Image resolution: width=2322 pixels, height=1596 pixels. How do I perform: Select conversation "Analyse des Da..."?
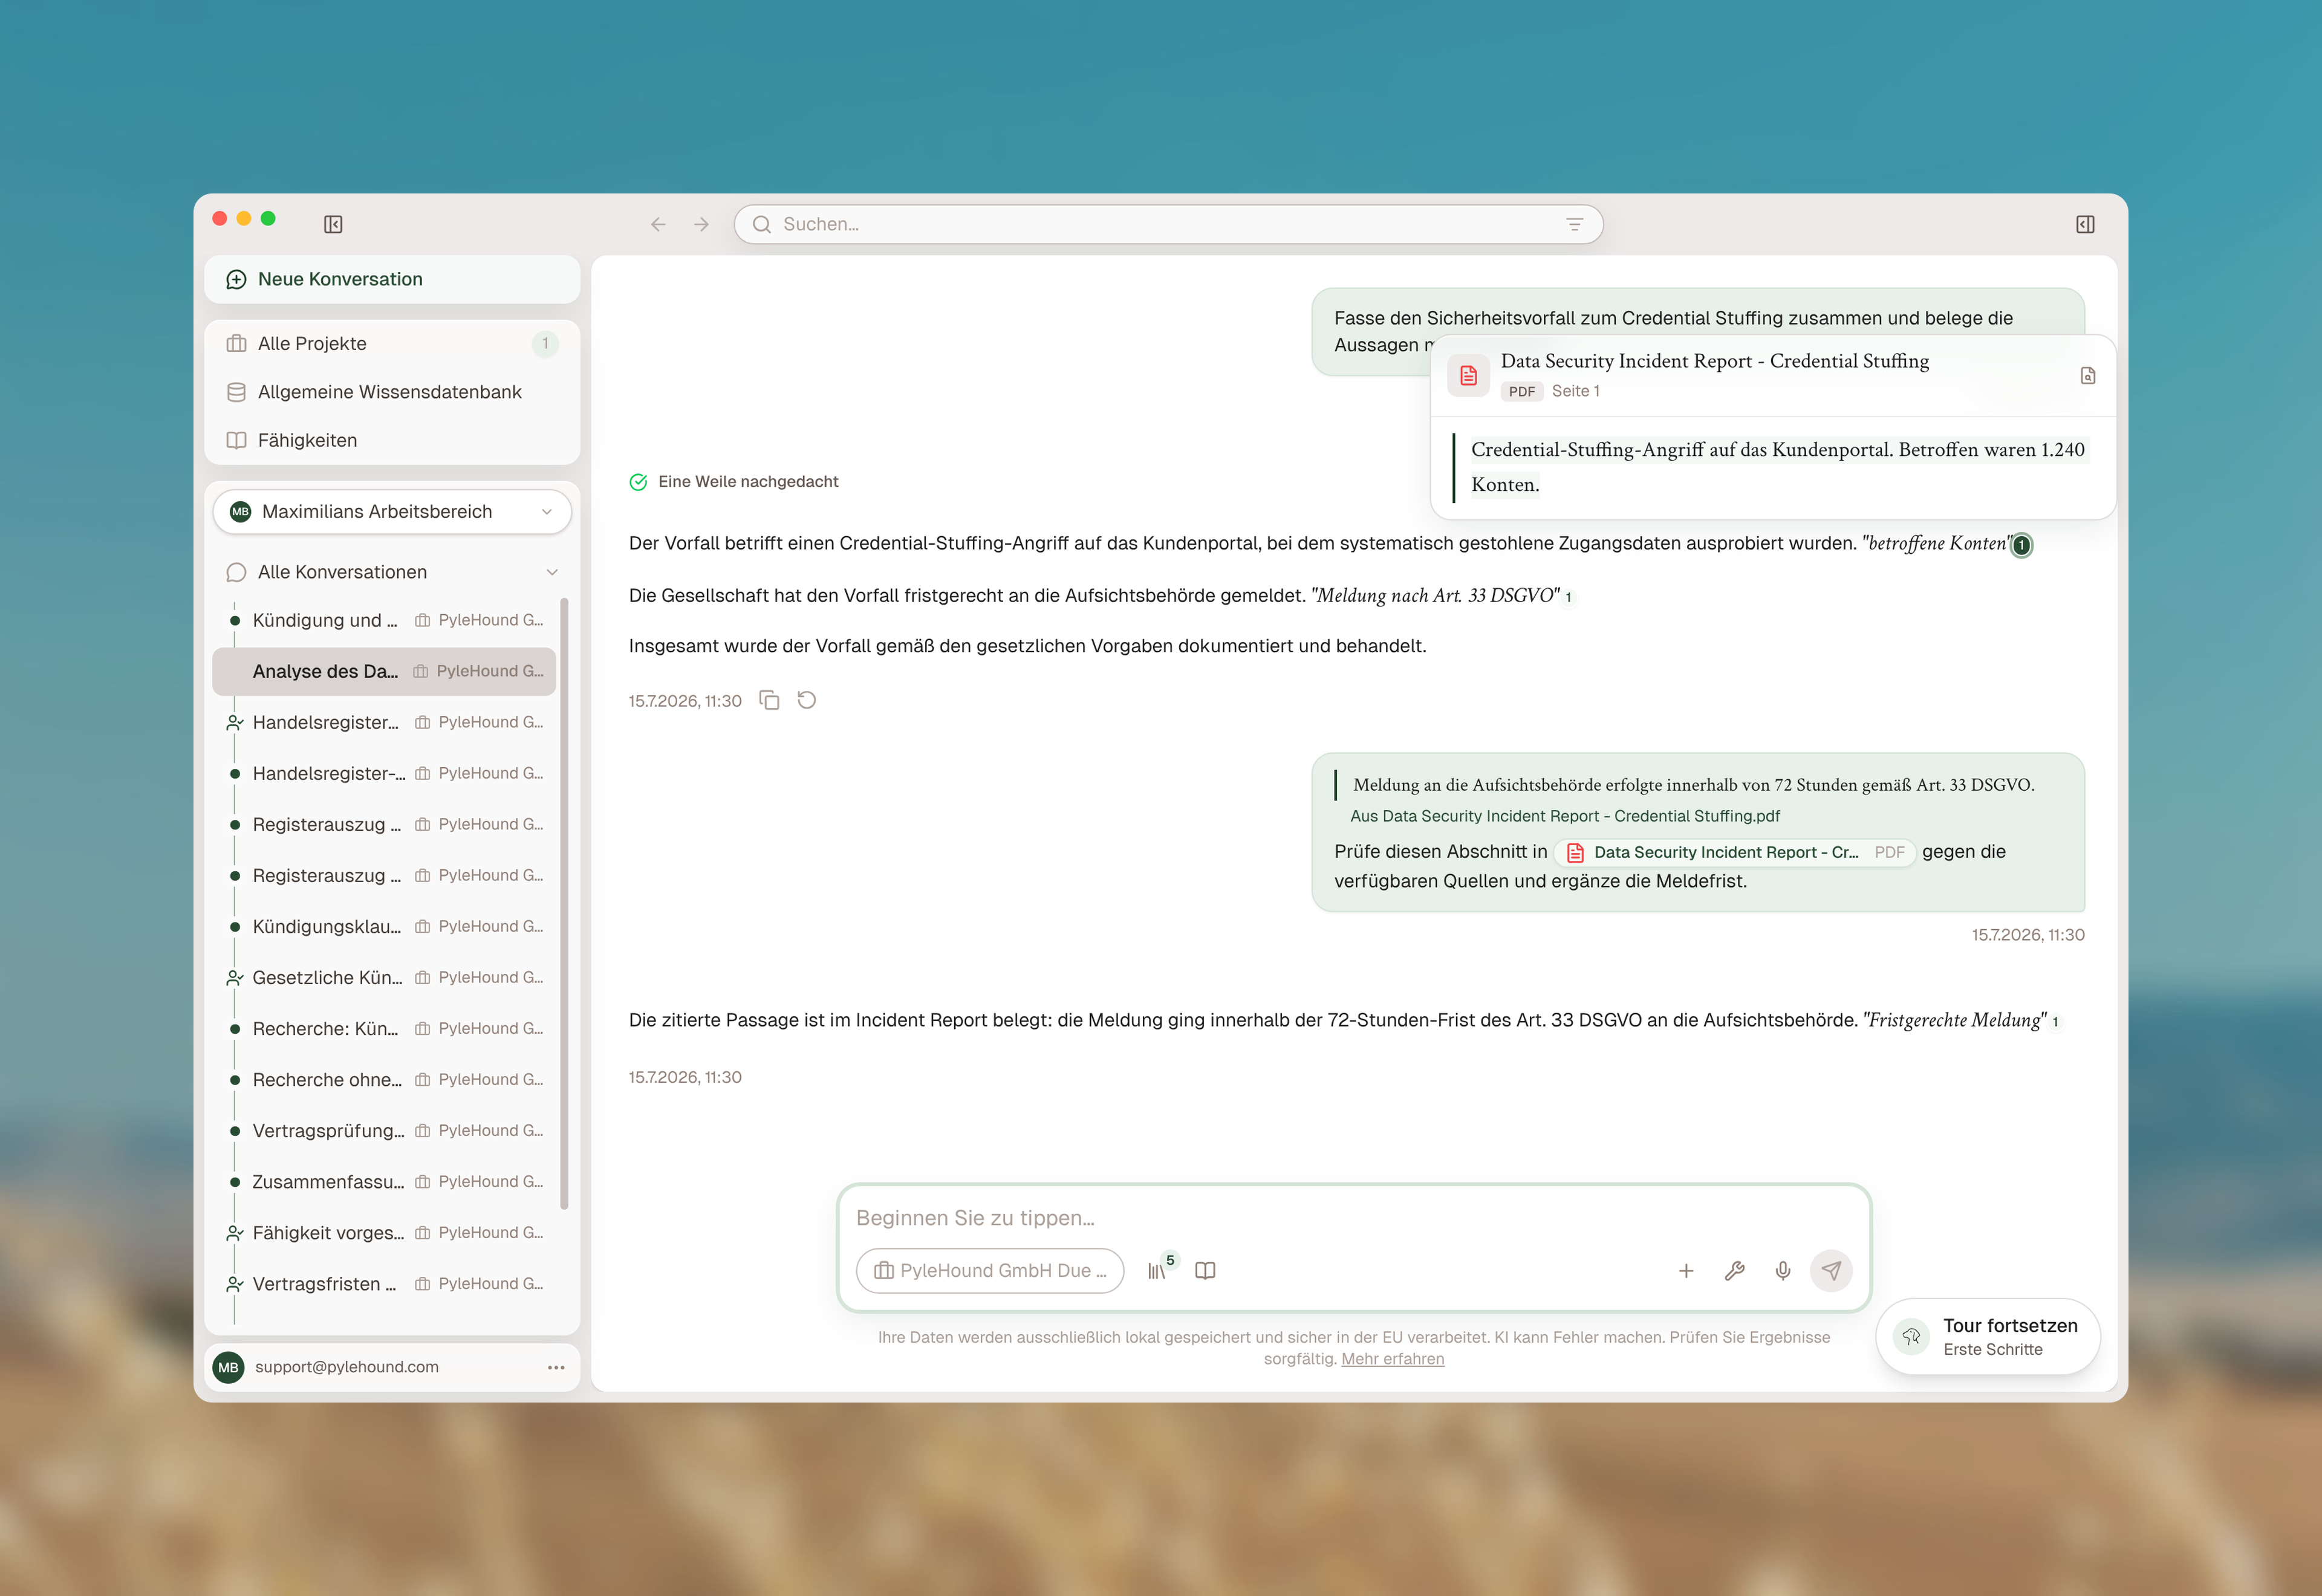[x=384, y=671]
